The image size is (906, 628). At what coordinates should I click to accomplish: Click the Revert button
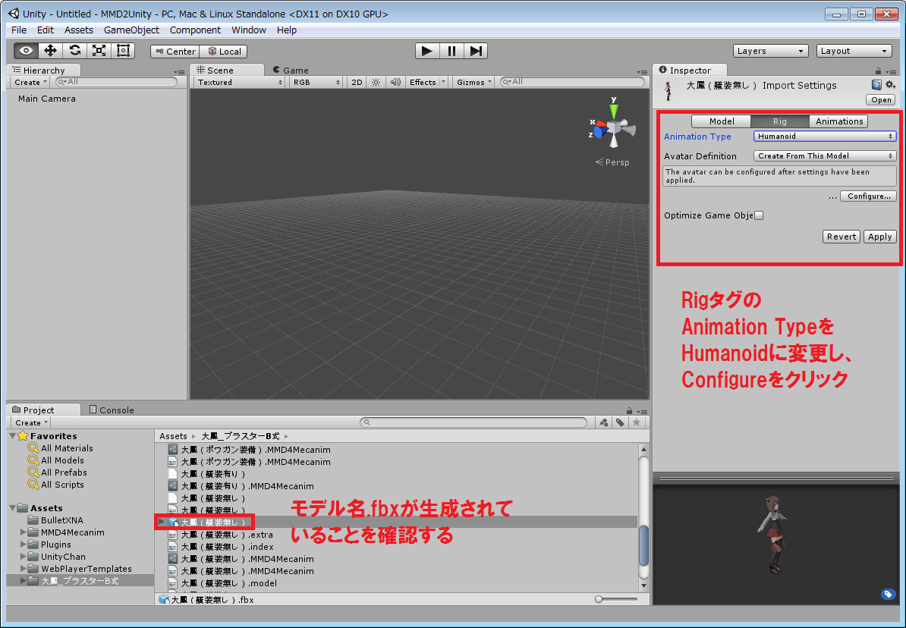point(842,237)
